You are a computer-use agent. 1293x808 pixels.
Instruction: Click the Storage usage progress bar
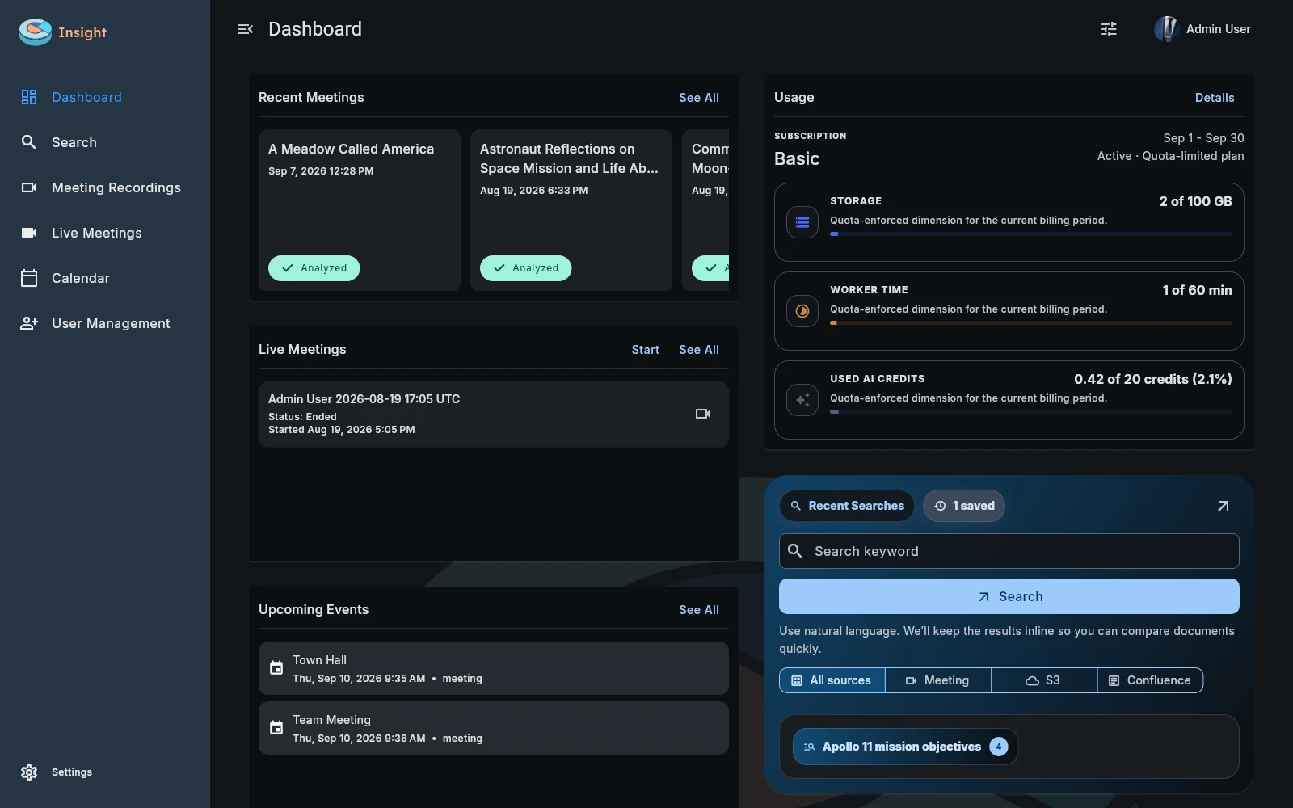tap(1031, 234)
